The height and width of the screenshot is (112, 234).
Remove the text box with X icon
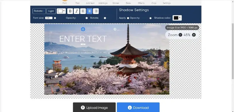tap(115, 29)
